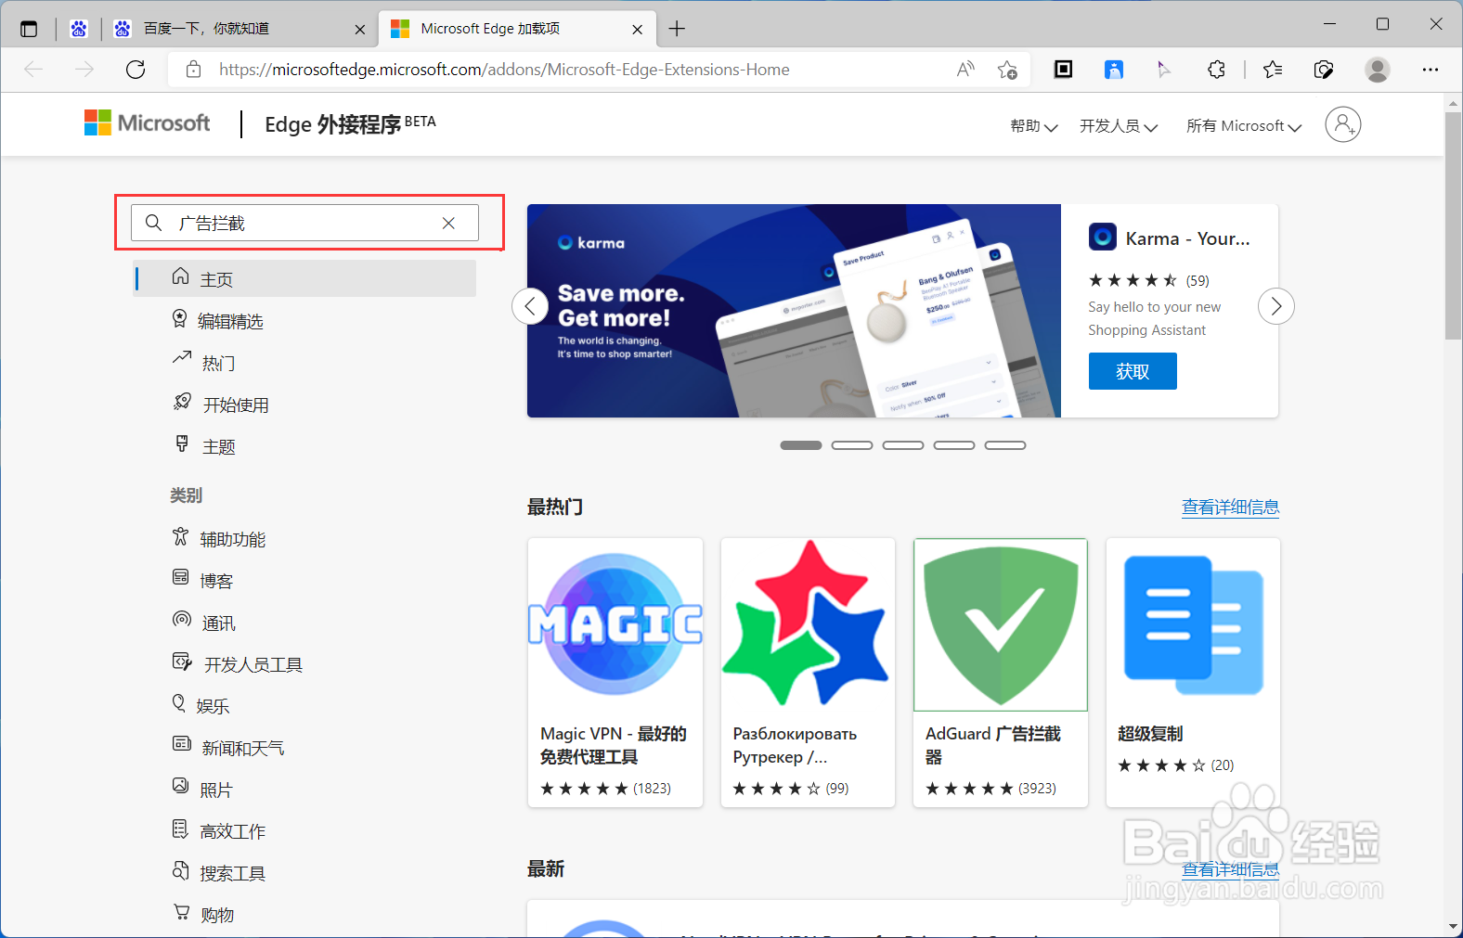Open the Magic VPN extension card
The width and height of the screenshot is (1463, 938).
pyautogui.click(x=615, y=673)
